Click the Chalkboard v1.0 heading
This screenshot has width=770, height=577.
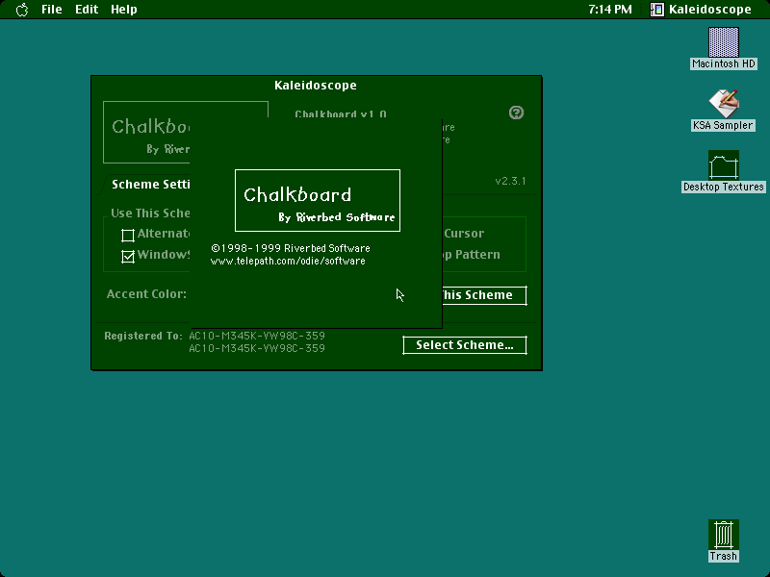(x=341, y=114)
